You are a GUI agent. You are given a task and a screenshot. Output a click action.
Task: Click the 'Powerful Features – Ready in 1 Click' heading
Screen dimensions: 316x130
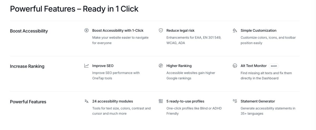click(x=74, y=9)
